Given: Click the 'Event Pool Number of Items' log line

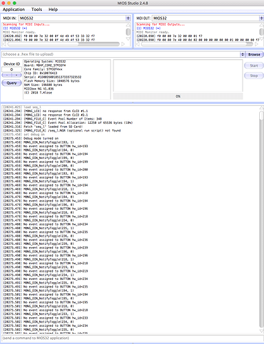Looking at the screenshot, I should (52, 119).
